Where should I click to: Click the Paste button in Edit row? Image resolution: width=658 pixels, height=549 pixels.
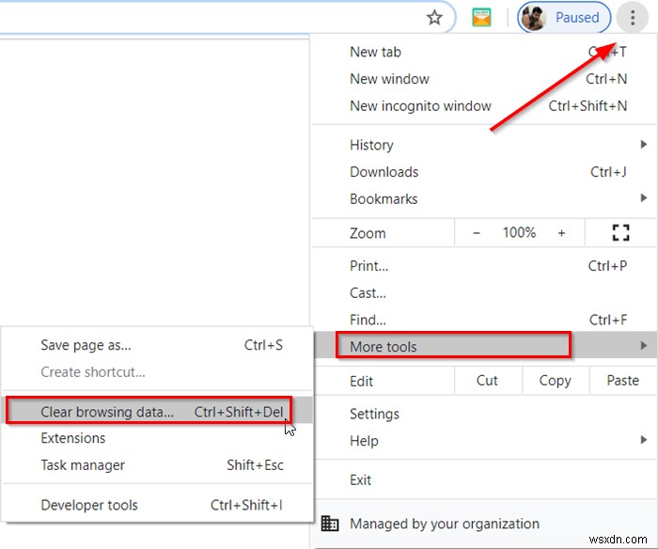(x=623, y=381)
